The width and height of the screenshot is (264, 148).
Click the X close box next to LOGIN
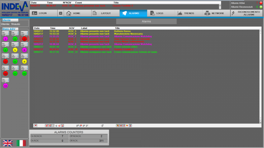(x=61, y=13)
